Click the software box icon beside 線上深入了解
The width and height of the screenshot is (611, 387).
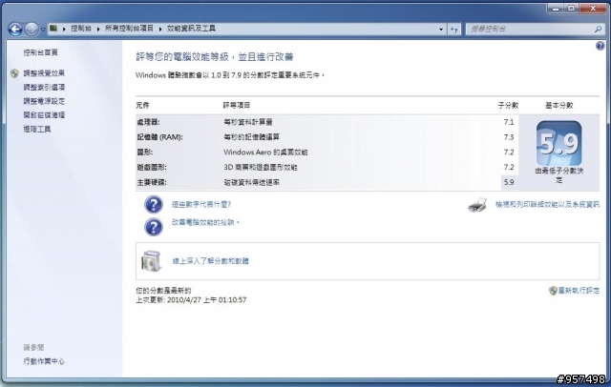pyautogui.click(x=151, y=261)
